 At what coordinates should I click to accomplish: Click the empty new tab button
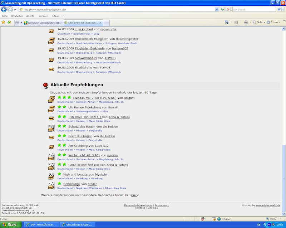click(106, 23)
